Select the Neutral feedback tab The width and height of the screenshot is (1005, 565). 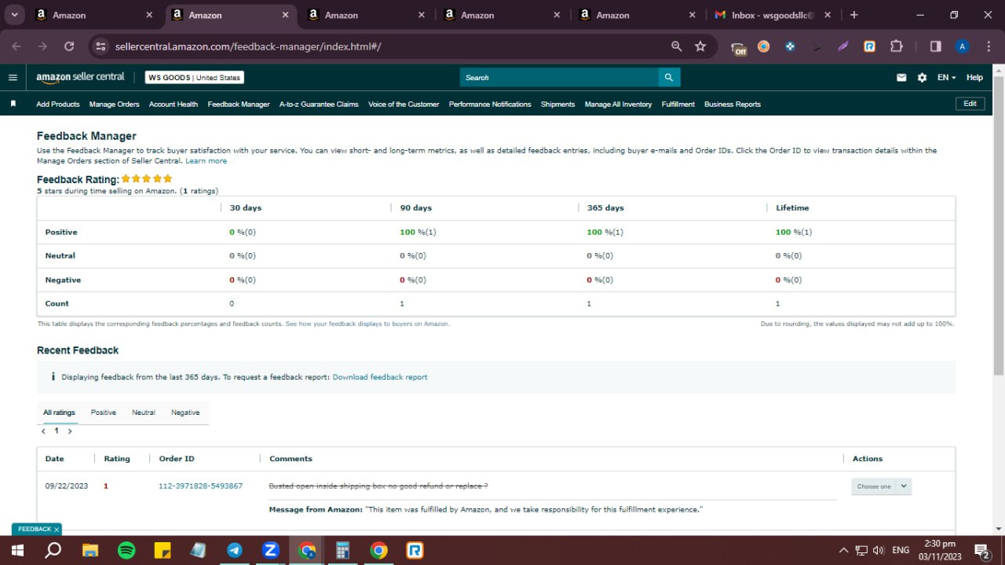point(143,413)
